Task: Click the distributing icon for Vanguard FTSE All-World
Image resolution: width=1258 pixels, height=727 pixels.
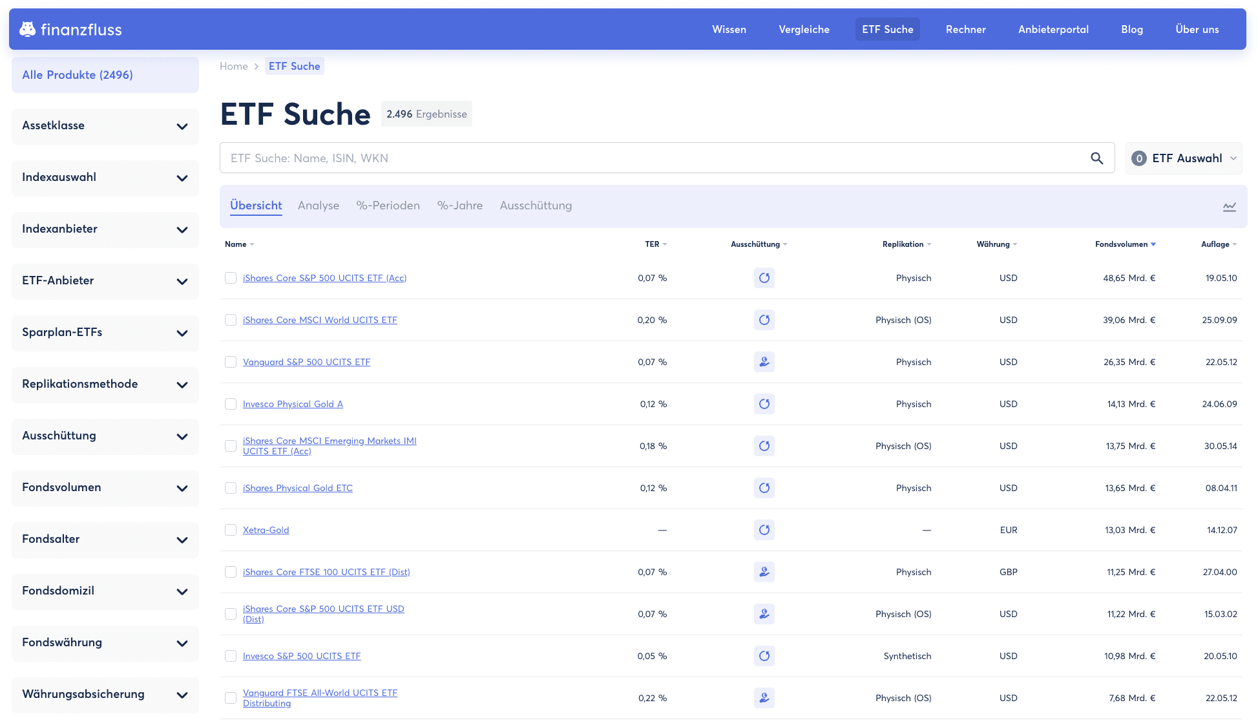Action: (x=764, y=698)
